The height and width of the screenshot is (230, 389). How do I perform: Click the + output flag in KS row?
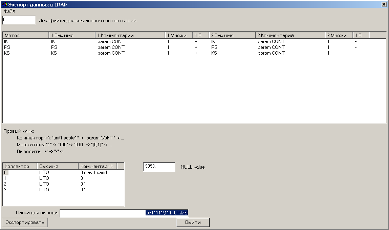(196, 53)
